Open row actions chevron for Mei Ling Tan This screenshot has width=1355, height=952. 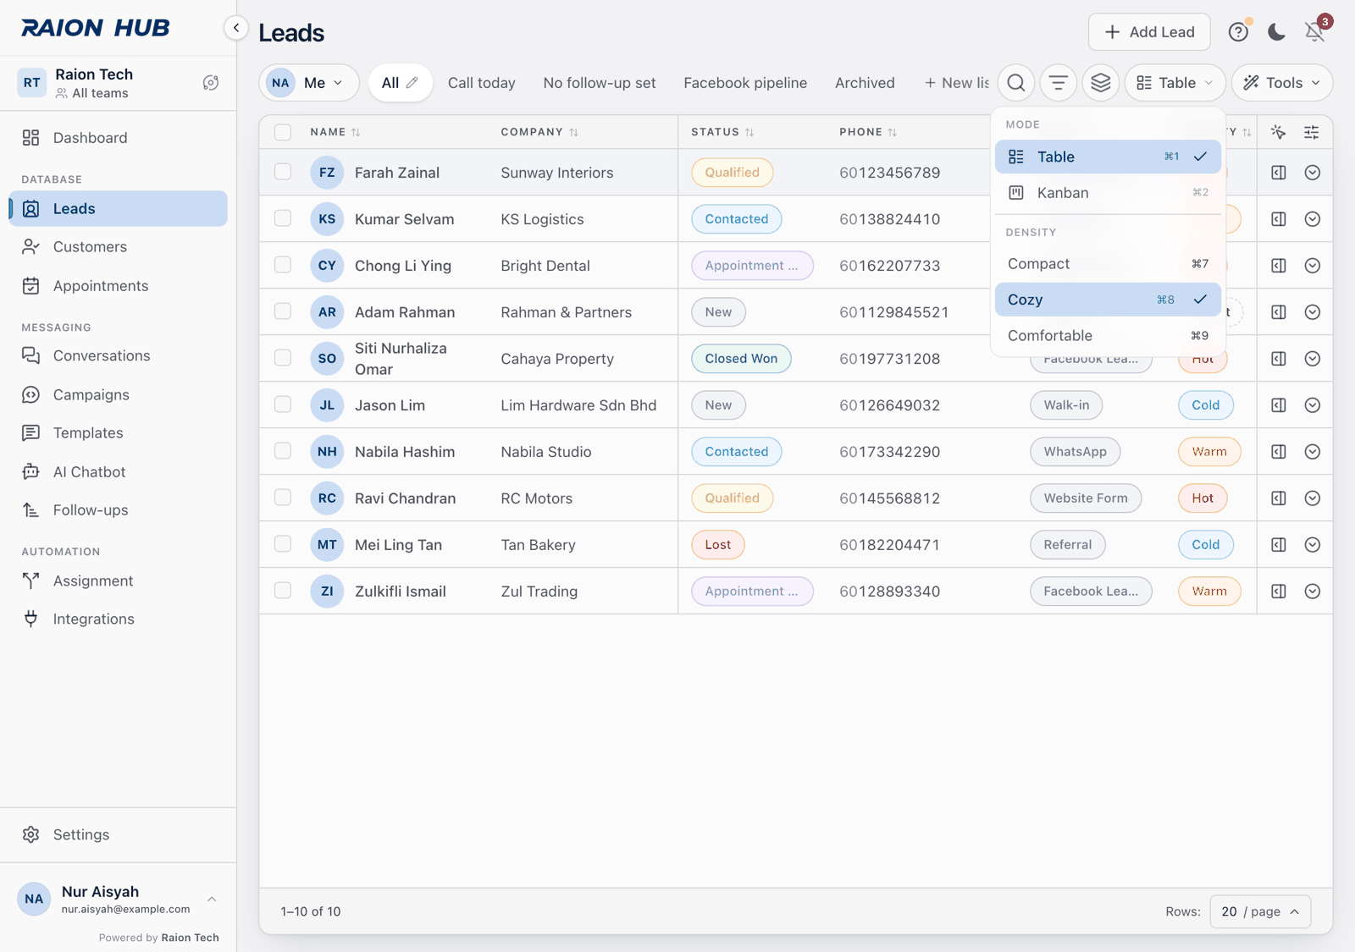(x=1313, y=545)
